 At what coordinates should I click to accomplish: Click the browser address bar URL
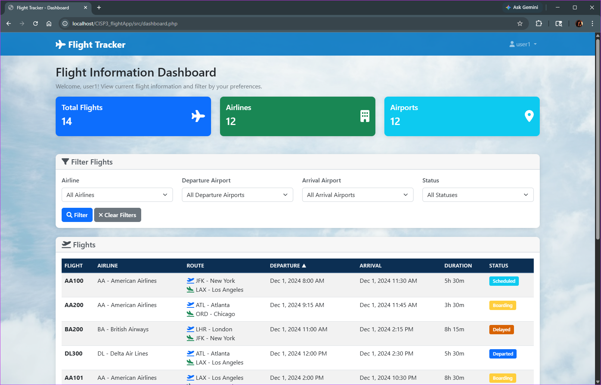coord(125,24)
